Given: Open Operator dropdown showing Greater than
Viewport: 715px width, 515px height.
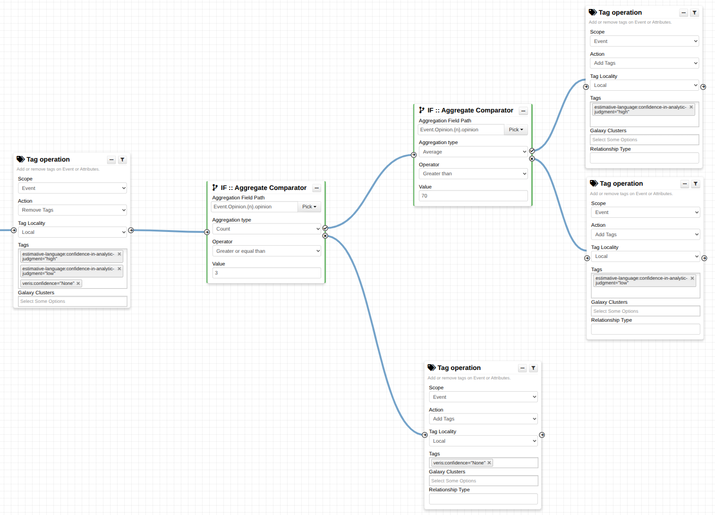Looking at the screenshot, I should click(473, 174).
